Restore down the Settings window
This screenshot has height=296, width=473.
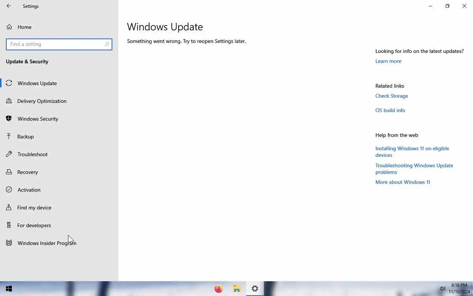coord(448,6)
